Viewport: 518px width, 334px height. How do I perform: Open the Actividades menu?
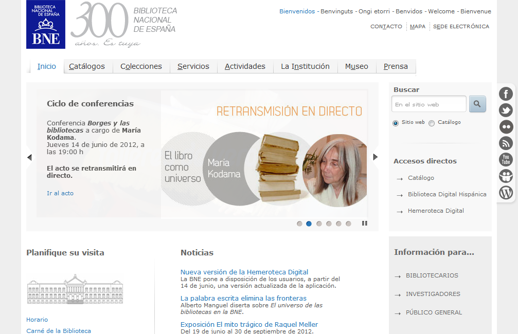click(x=245, y=66)
